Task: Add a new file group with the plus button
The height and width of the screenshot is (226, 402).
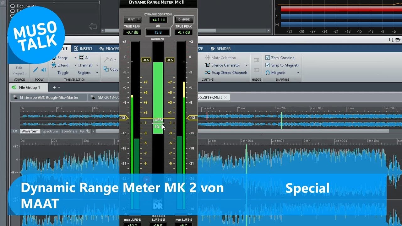Action: coord(54,87)
